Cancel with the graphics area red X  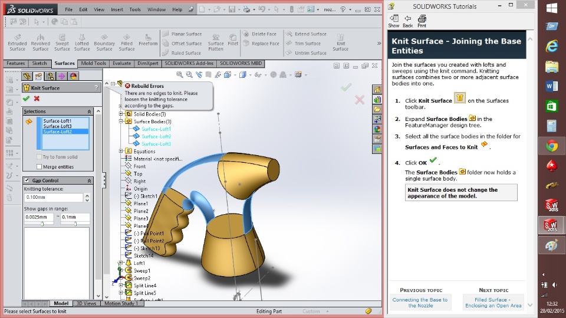coord(360,100)
